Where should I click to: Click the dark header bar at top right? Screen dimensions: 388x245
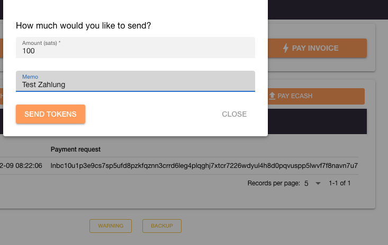[x=328, y=10]
